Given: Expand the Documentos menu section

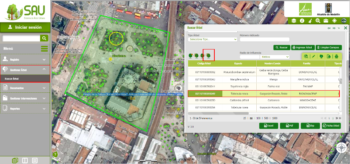Looking at the screenshot, I should click(25, 88).
